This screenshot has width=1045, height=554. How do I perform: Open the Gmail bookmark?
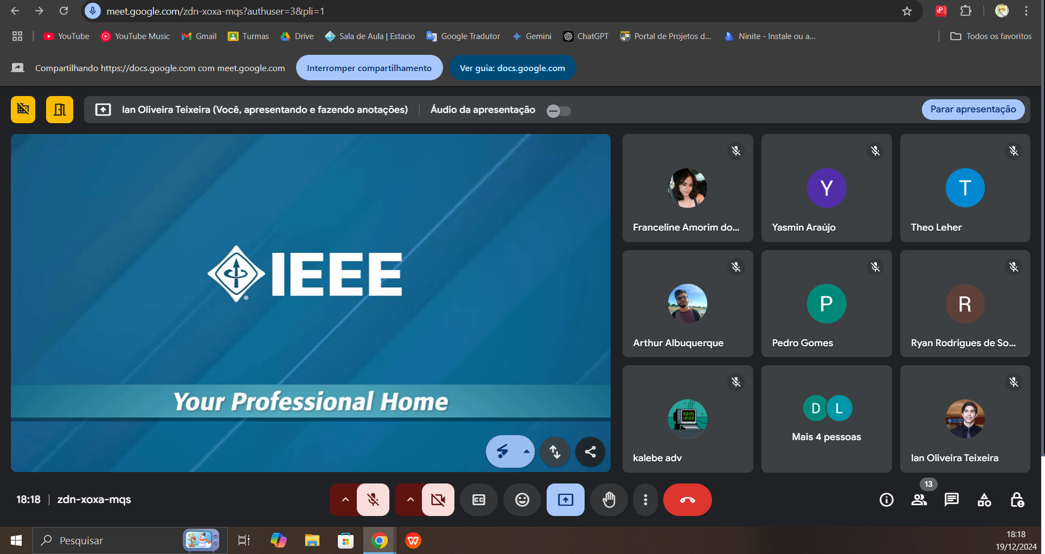pos(199,36)
